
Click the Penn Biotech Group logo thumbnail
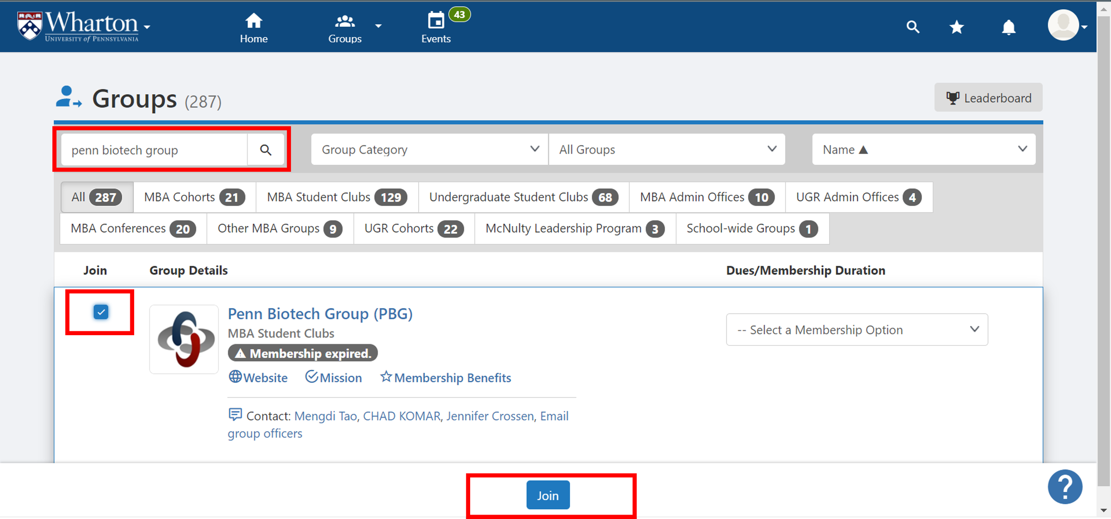coord(184,339)
